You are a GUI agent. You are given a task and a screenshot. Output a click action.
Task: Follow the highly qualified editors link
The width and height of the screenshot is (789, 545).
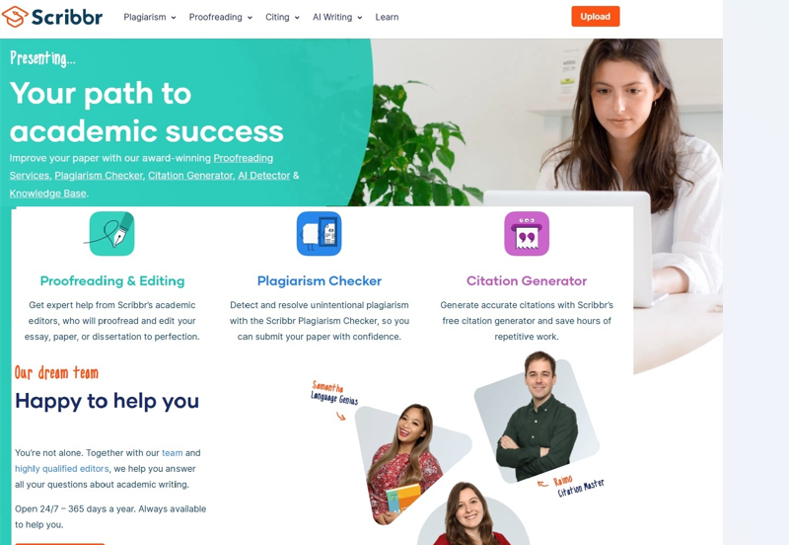point(62,468)
